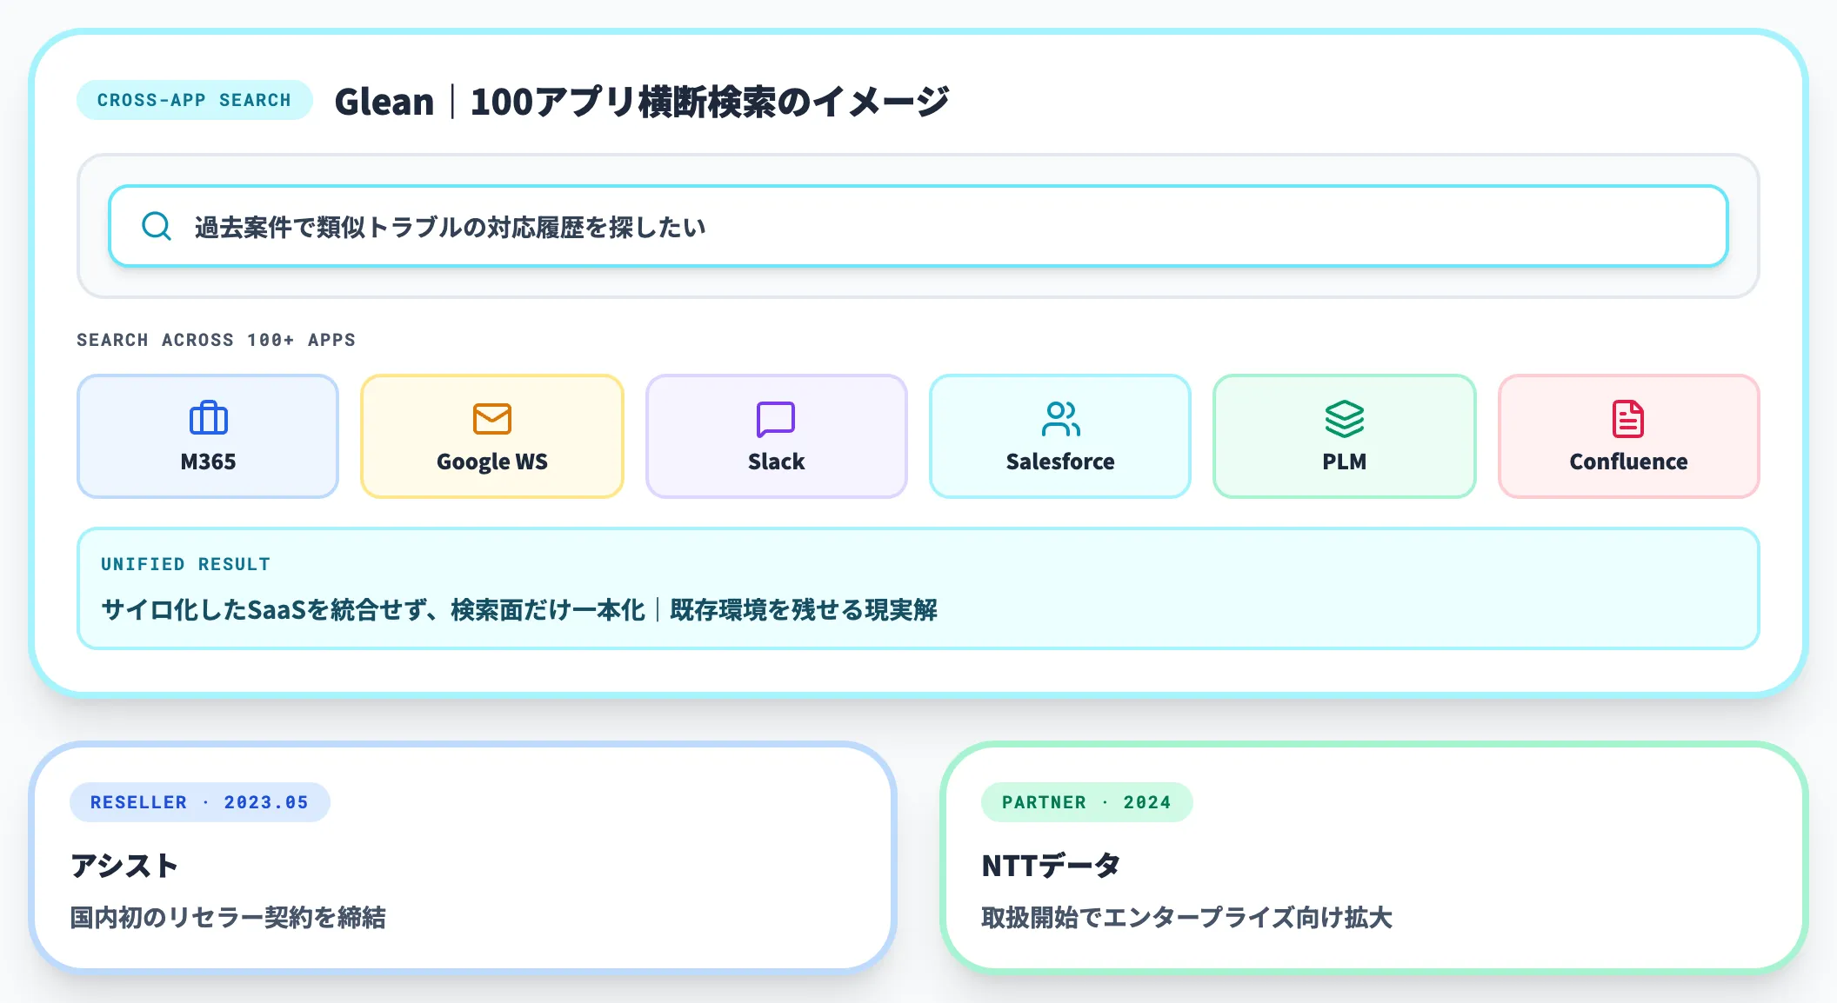Click the RESELLER · 2023.05 badge
The height and width of the screenshot is (1003, 1837).
point(200,802)
